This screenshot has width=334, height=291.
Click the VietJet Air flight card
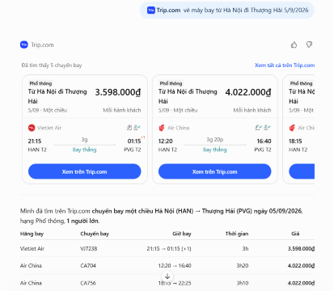[x=85, y=129]
